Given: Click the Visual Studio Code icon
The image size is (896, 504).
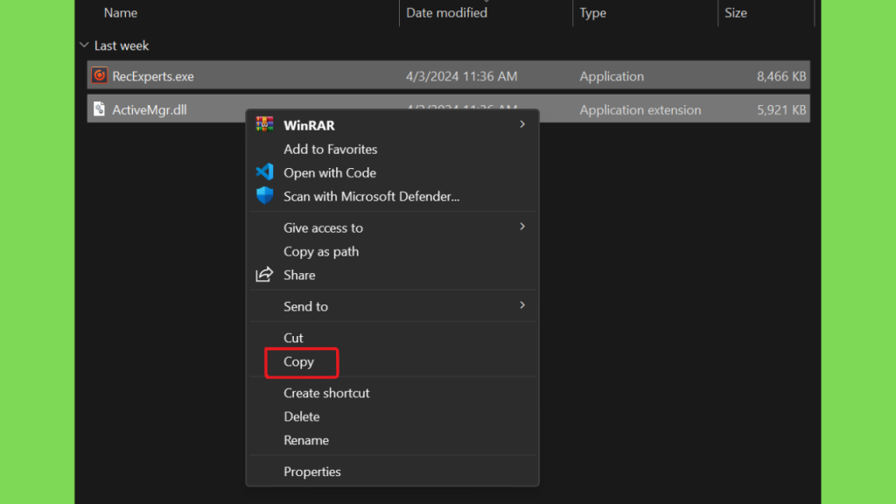Looking at the screenshot, I should 264,172.
